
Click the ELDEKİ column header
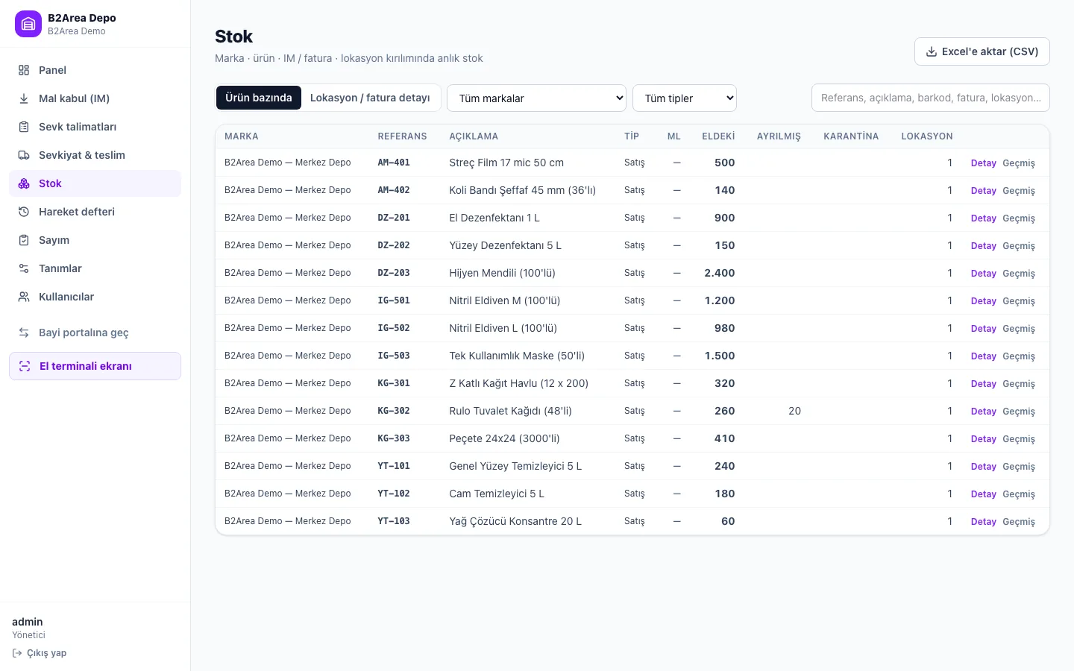pos(718,136)
